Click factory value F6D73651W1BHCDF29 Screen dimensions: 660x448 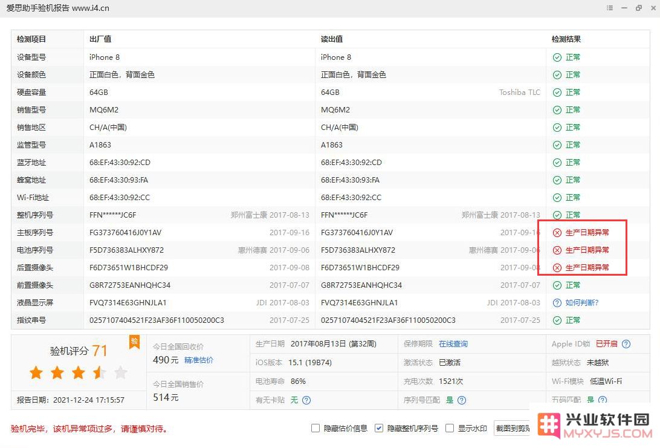tap(128, 268)
